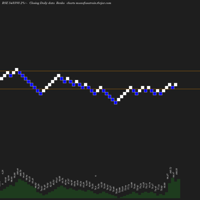This screenshot has height=200, width=200.
Task: Click the "Closing Daily data" header text
Action: pyautogui.click(x=42, y=3)
